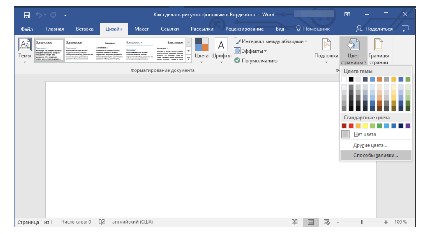The height and width of the screenshot is (234, 426).
Task: Redo the last action
Action: point(53,15)
